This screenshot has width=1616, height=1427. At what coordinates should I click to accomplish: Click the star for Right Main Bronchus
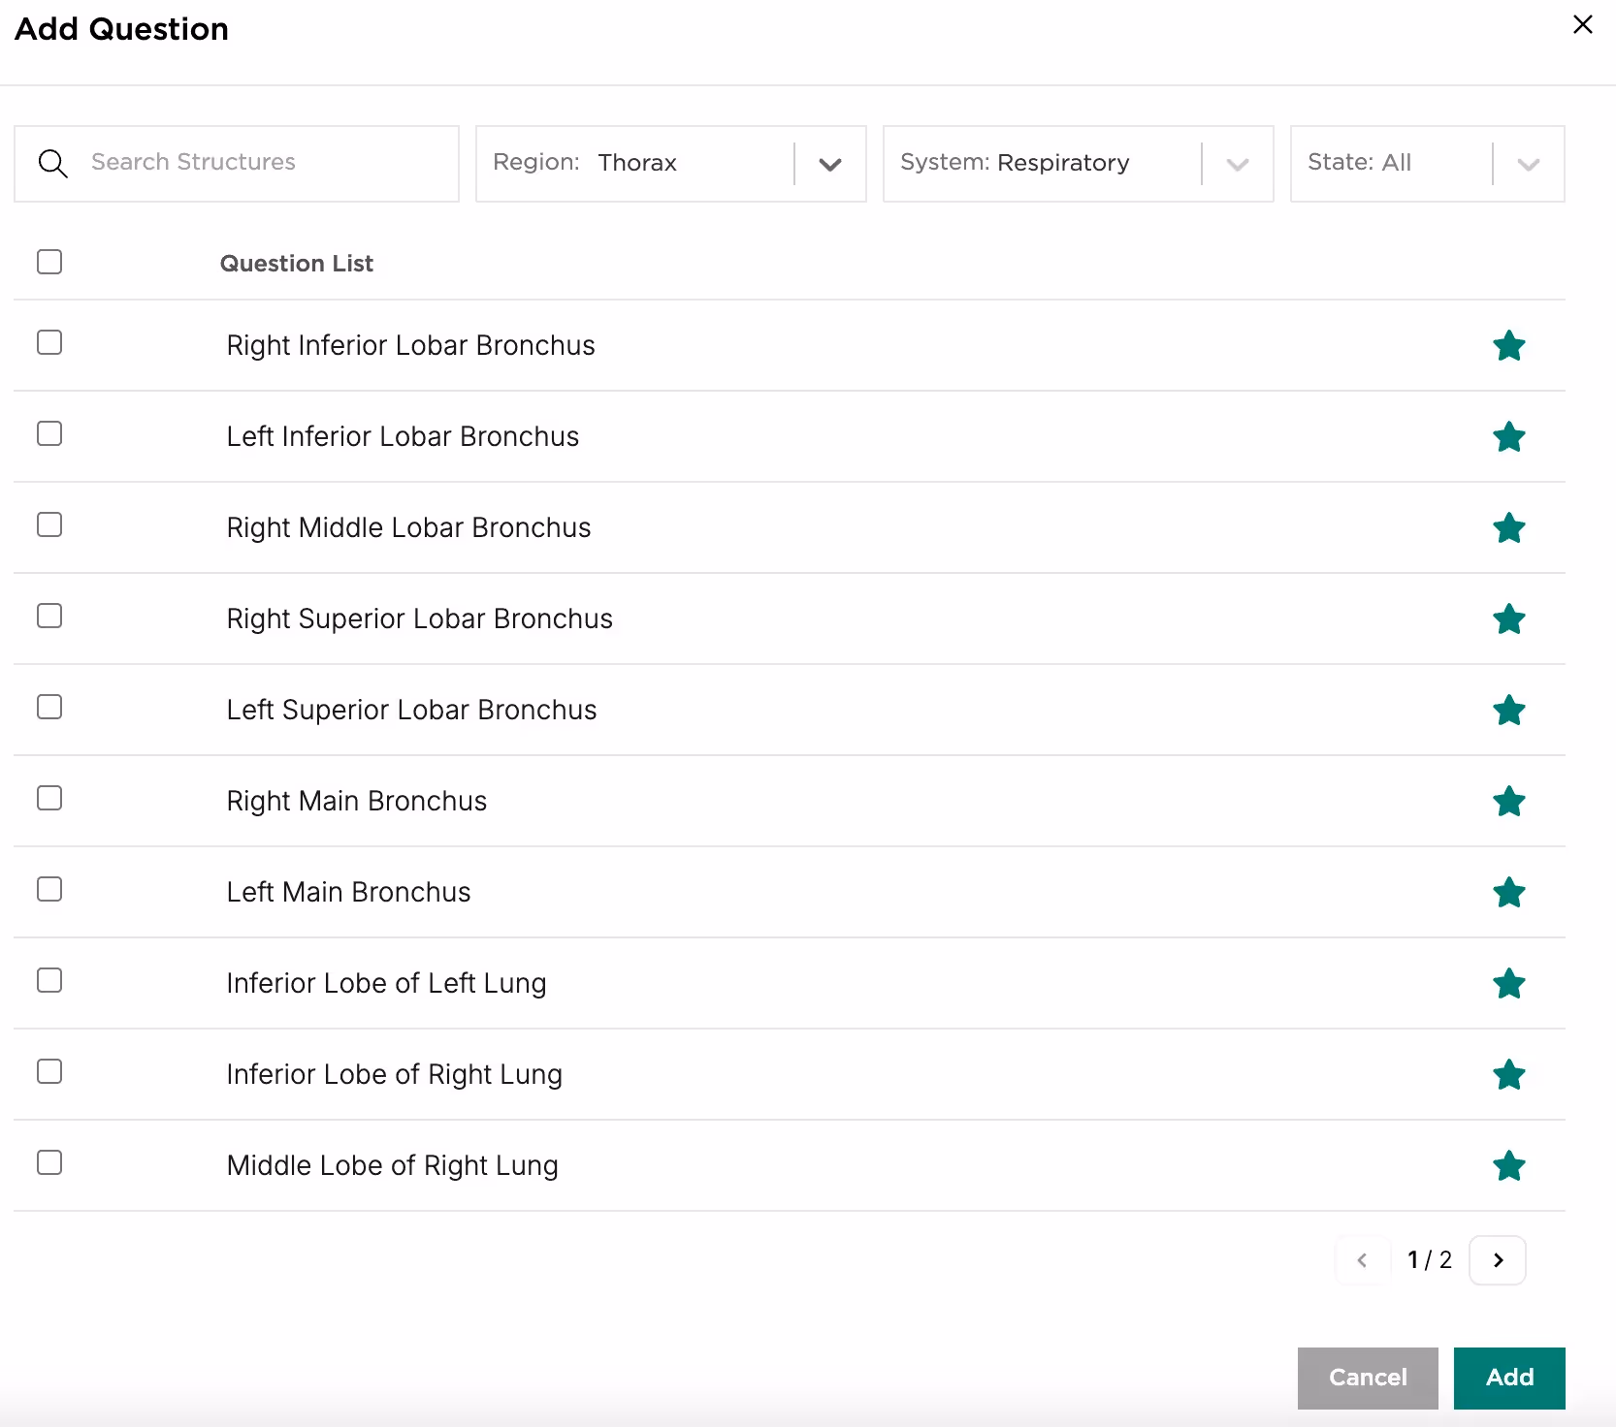tap(1509, 802)
